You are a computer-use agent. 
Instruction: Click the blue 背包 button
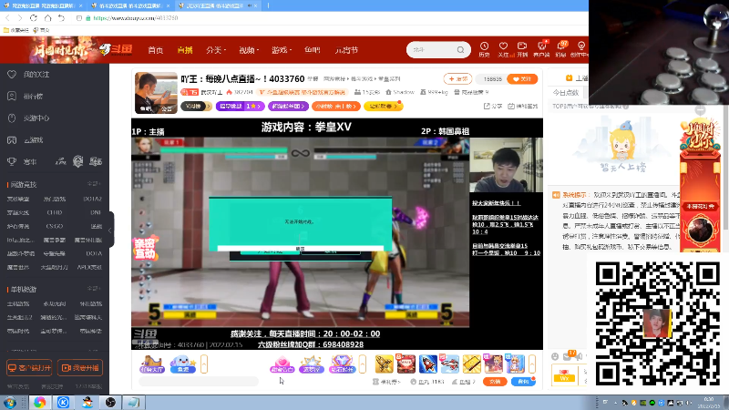tap(523, 382)
